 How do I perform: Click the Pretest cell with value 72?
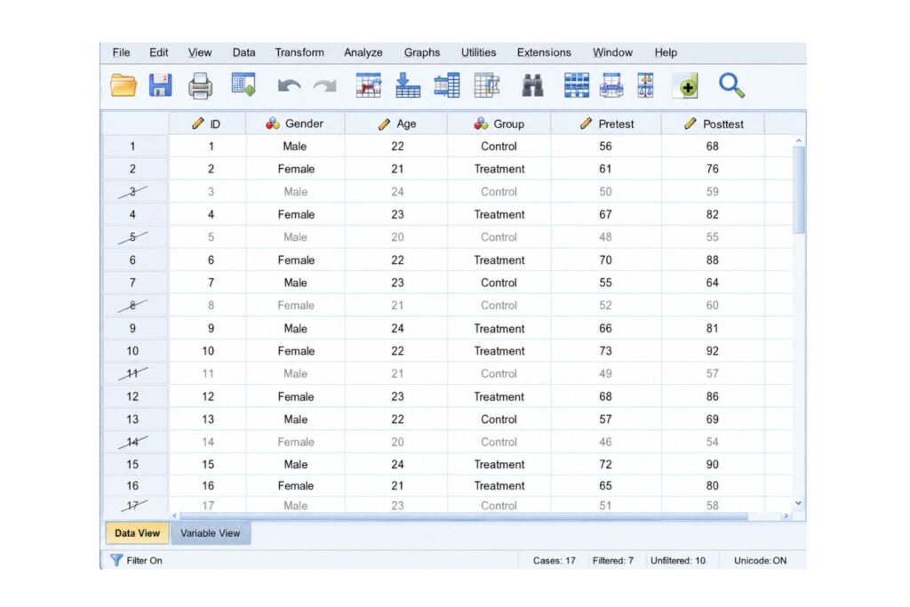click(x=606, y=464)
